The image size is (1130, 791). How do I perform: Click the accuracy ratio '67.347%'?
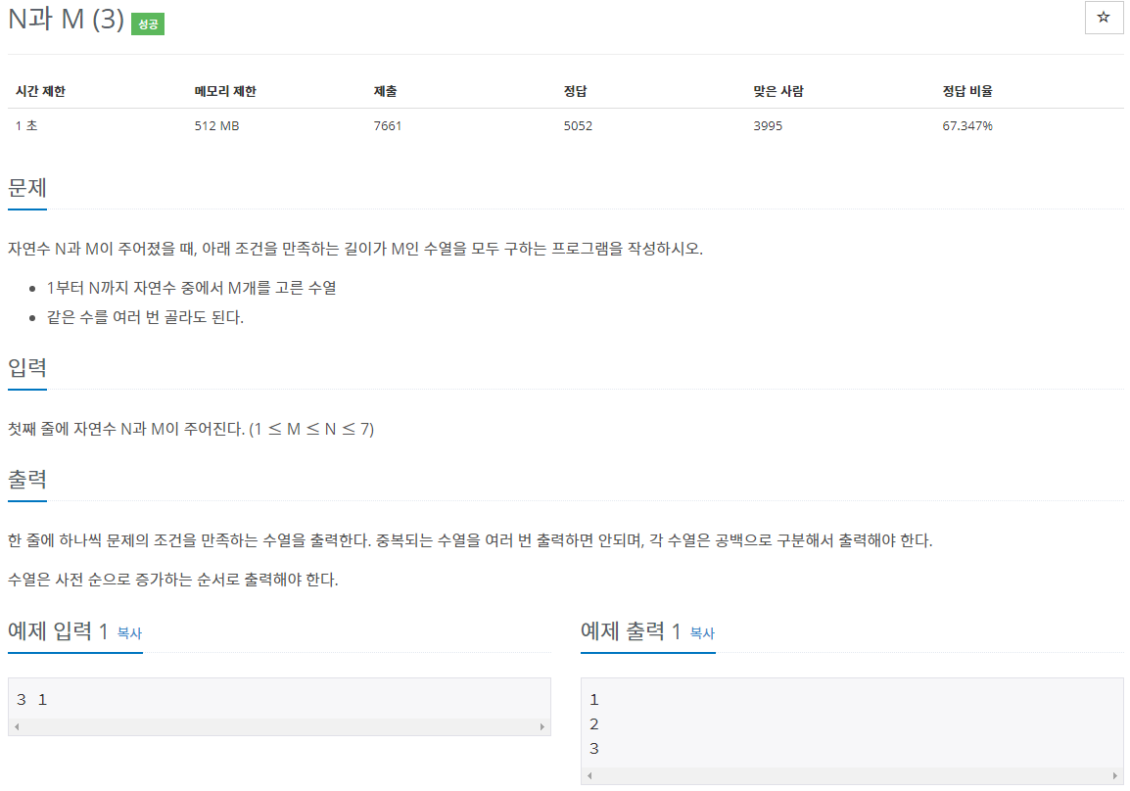[x=967, y=126]
